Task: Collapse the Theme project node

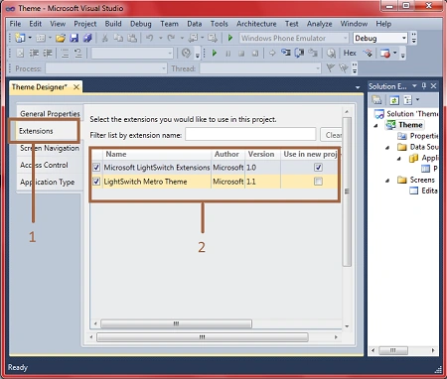Action: tap(375, 125)
